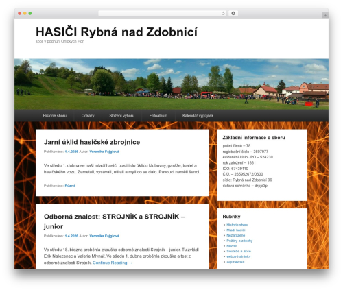Open Historie sboru in Rubriky list
The height and width of the screenshot is (290, 343).
pyautogui.click(x=237, y=225)
